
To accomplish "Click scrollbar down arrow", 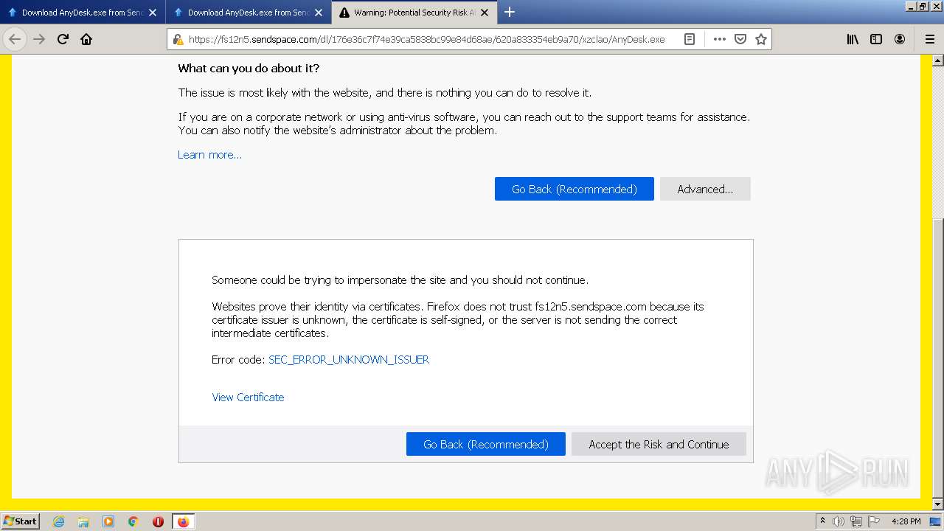I will point(938,504).
